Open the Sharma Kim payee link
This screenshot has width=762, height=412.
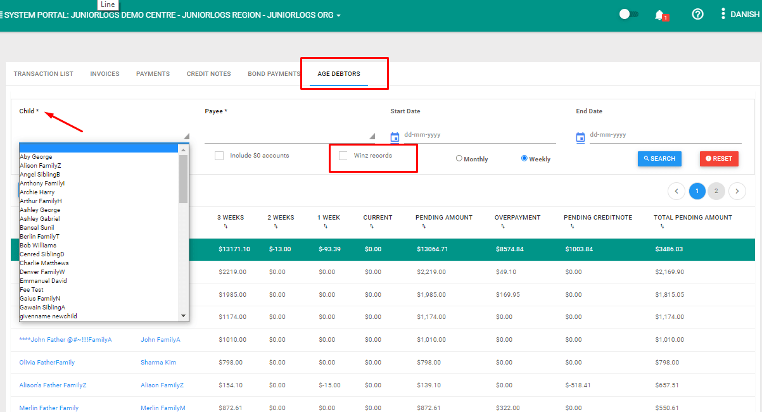(x=158, y=363)
